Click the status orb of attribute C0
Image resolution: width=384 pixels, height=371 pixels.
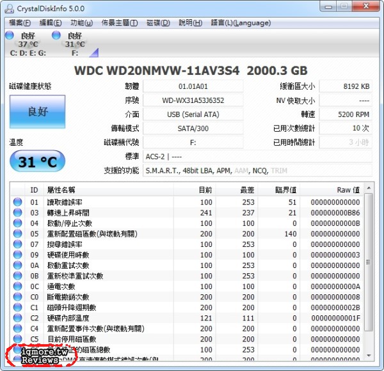(17, 297)
